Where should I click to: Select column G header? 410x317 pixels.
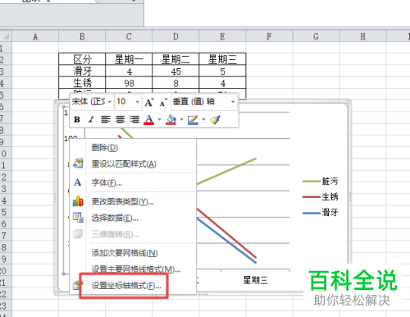click(316, 36)
